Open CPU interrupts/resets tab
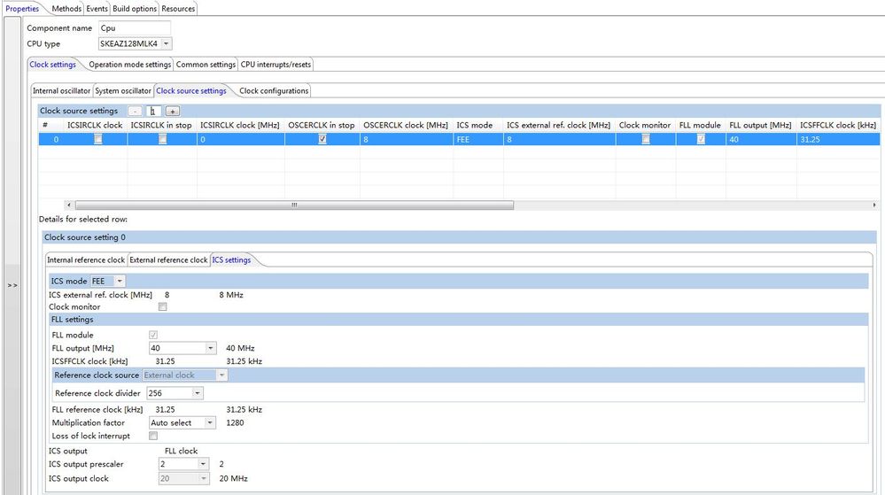The height and width of the screenshot is (495, 885). [276, 65]
